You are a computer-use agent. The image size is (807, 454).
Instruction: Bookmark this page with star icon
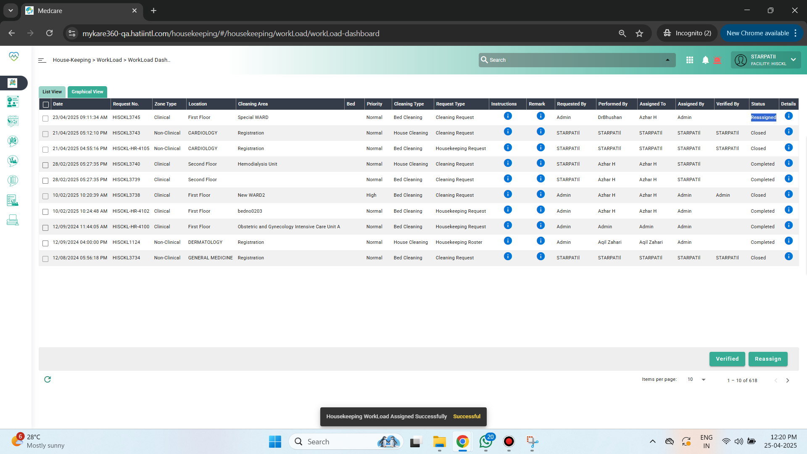[x=639, y=34]
